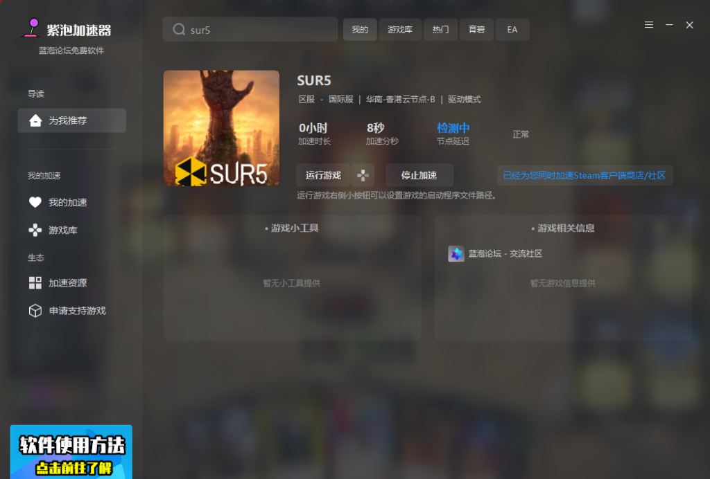Click the 运行游戏 button
The height and width of the screenshot is (479, 710).
(x=323, y=175)
